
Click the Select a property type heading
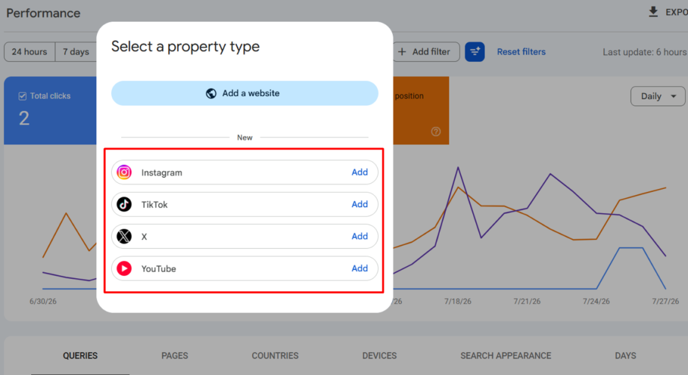185,46
